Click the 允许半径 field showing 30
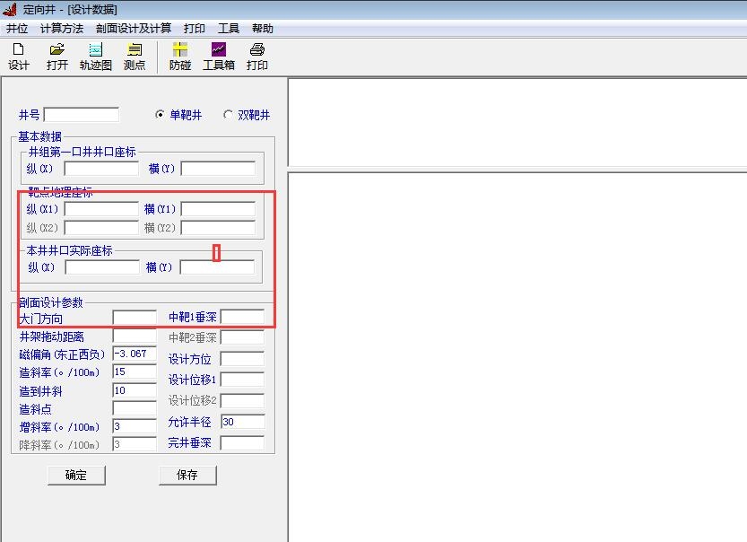Screen dimensions: 747x542 242,422
